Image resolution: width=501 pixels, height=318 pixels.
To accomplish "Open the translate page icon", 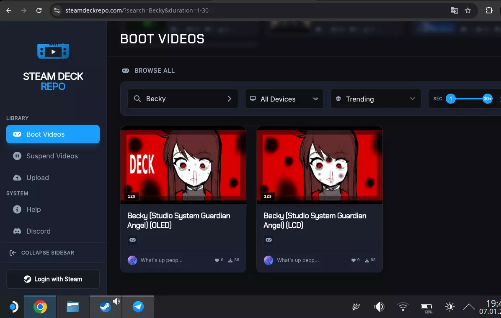I will [454, 10].
